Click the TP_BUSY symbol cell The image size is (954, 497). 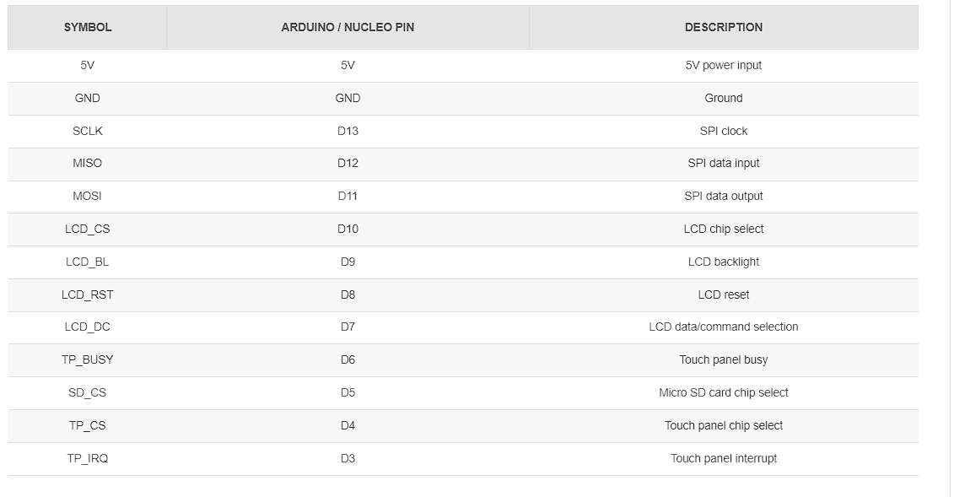[88, 359]
